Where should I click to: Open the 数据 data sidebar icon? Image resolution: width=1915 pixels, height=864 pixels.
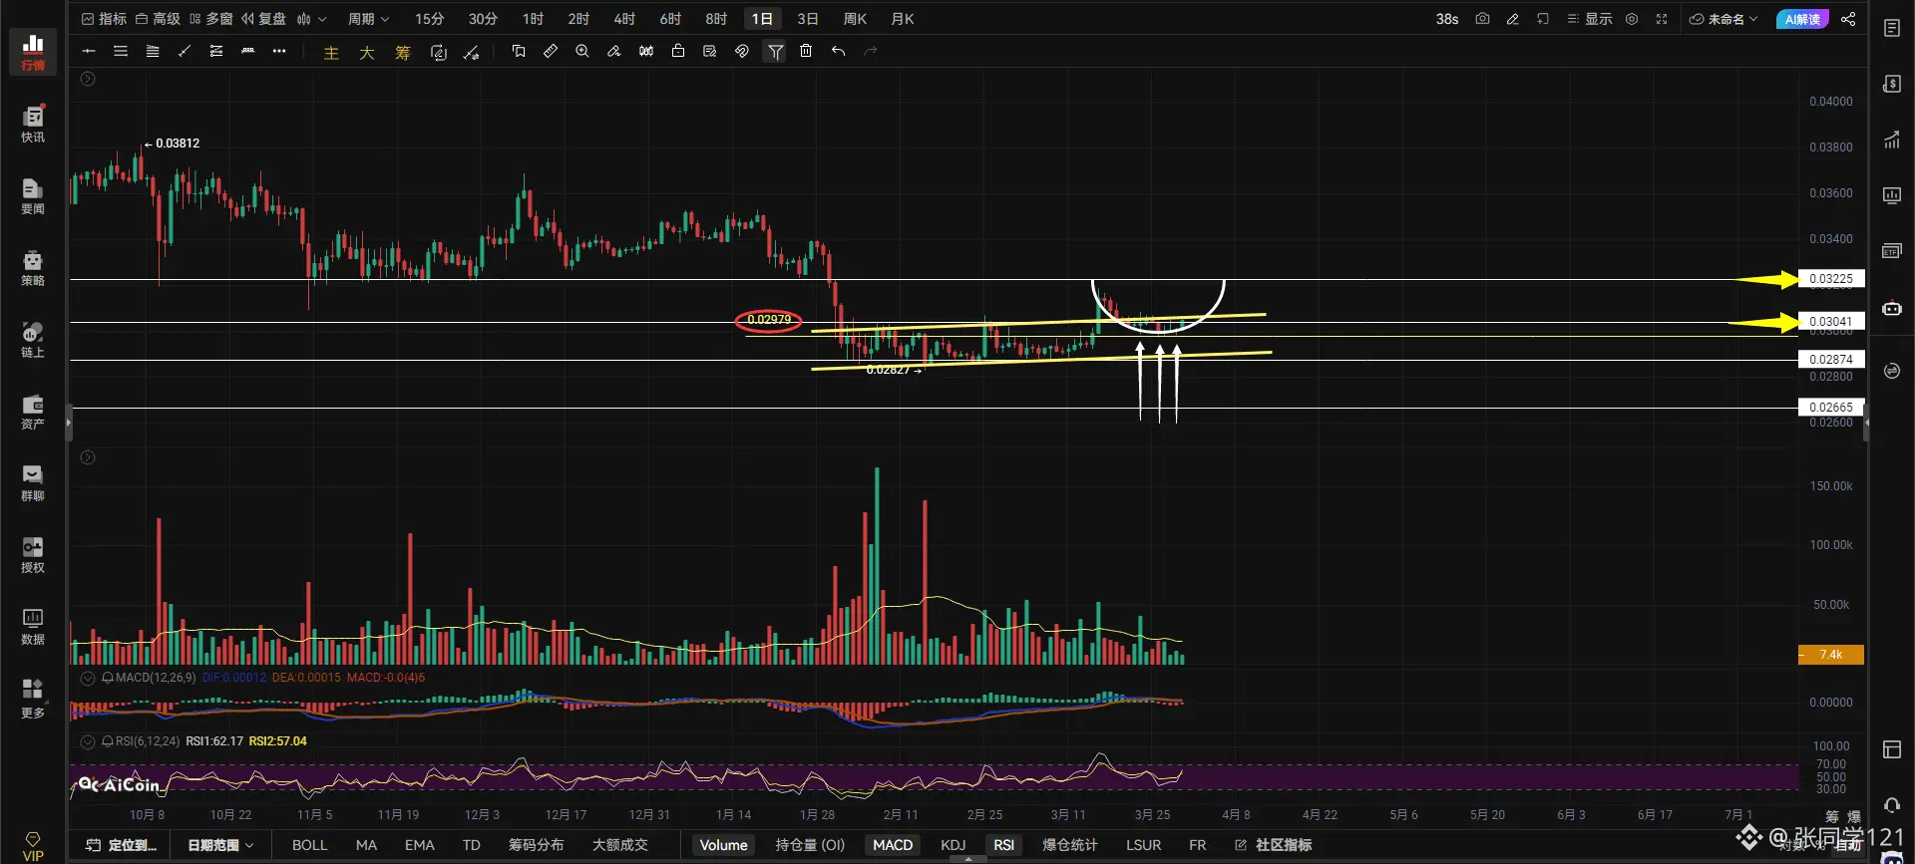coord(33,626)
